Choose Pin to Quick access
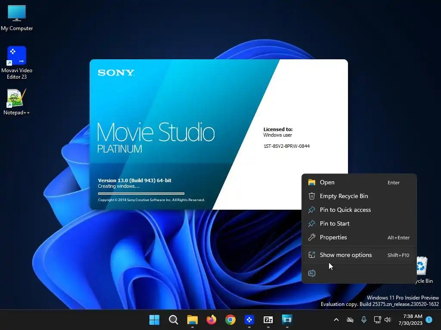 (359, 210)
